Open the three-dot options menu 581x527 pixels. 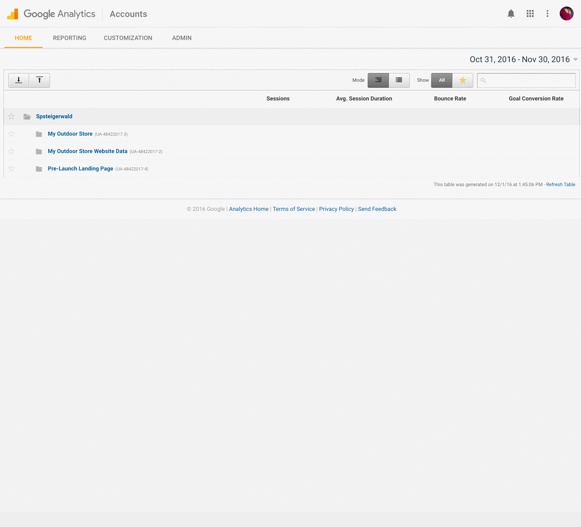(548, 14)
